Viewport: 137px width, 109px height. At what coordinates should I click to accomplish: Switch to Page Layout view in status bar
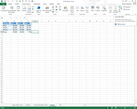click(112, 108)
